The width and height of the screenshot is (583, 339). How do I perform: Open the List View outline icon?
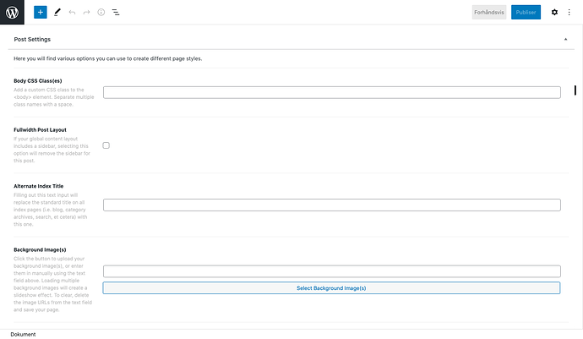[116, 13]
